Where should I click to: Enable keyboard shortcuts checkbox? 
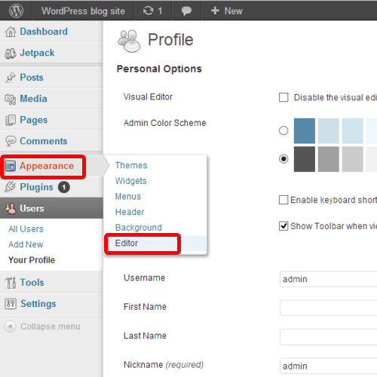[x=284, y=200]
